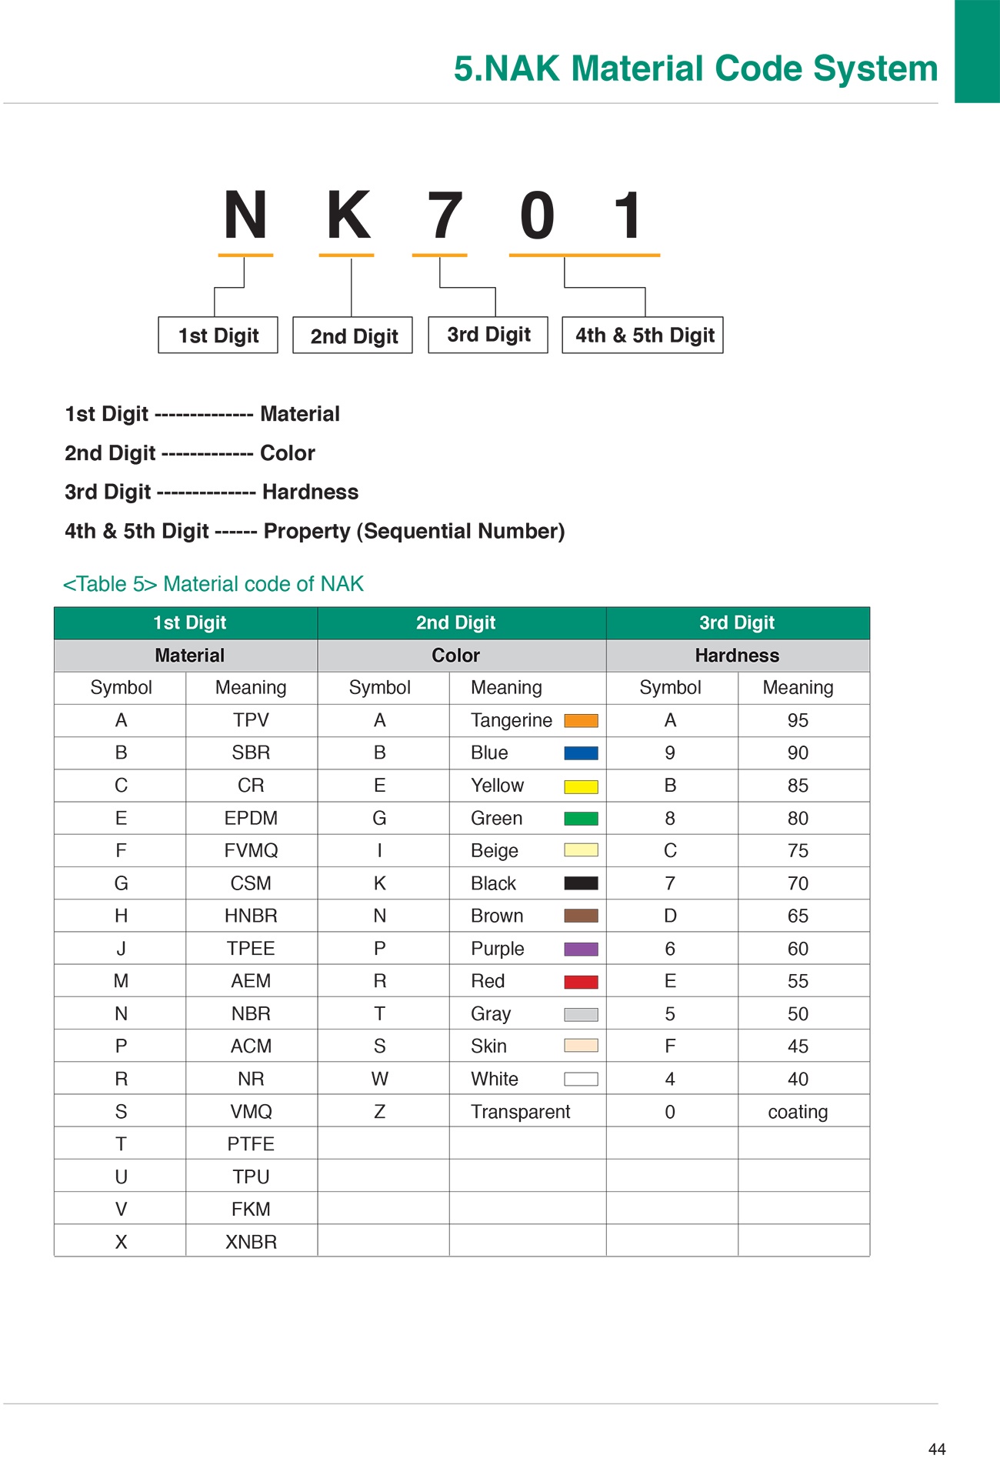This screenshot has width=1000, height=1465.
Task: Click the 'TPV' material cell
Action: [252, 721]
